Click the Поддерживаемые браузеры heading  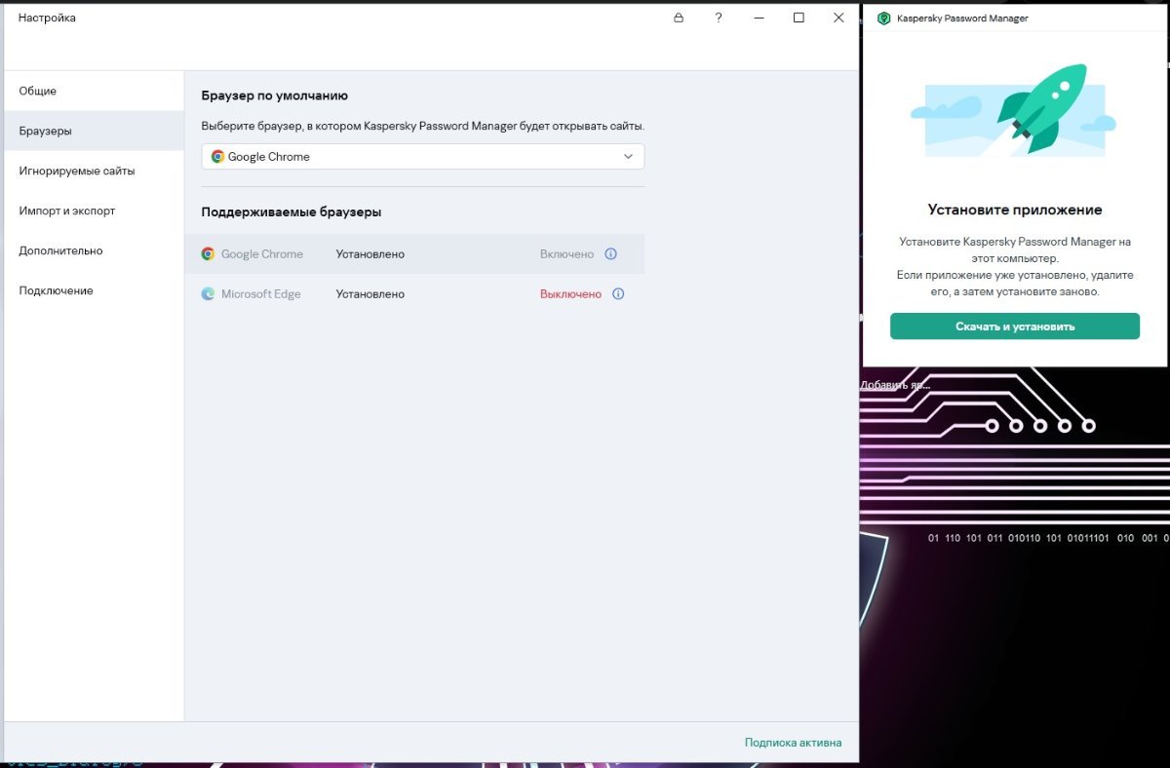click(x=291, y=211)
